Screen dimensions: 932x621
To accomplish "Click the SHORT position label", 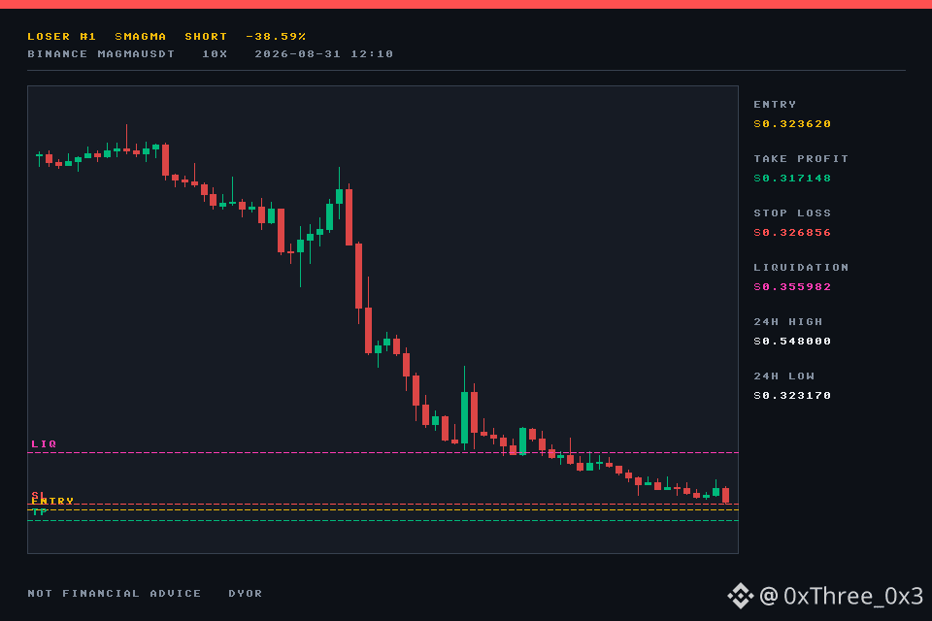I will 206,37.
